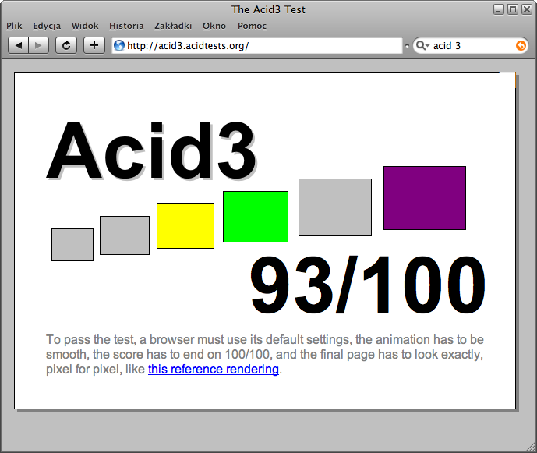Click the window title 'The Acid3 Test'
This screenshot has height=453, width=537.
268,9
